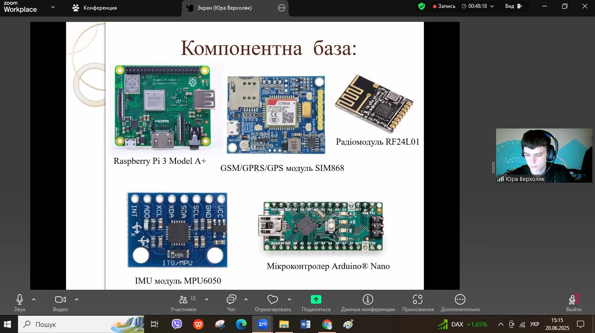595x333 pixels.
Task: Expand the Zoom Workplace dropdown chevron
Action: tap(53, 7)
